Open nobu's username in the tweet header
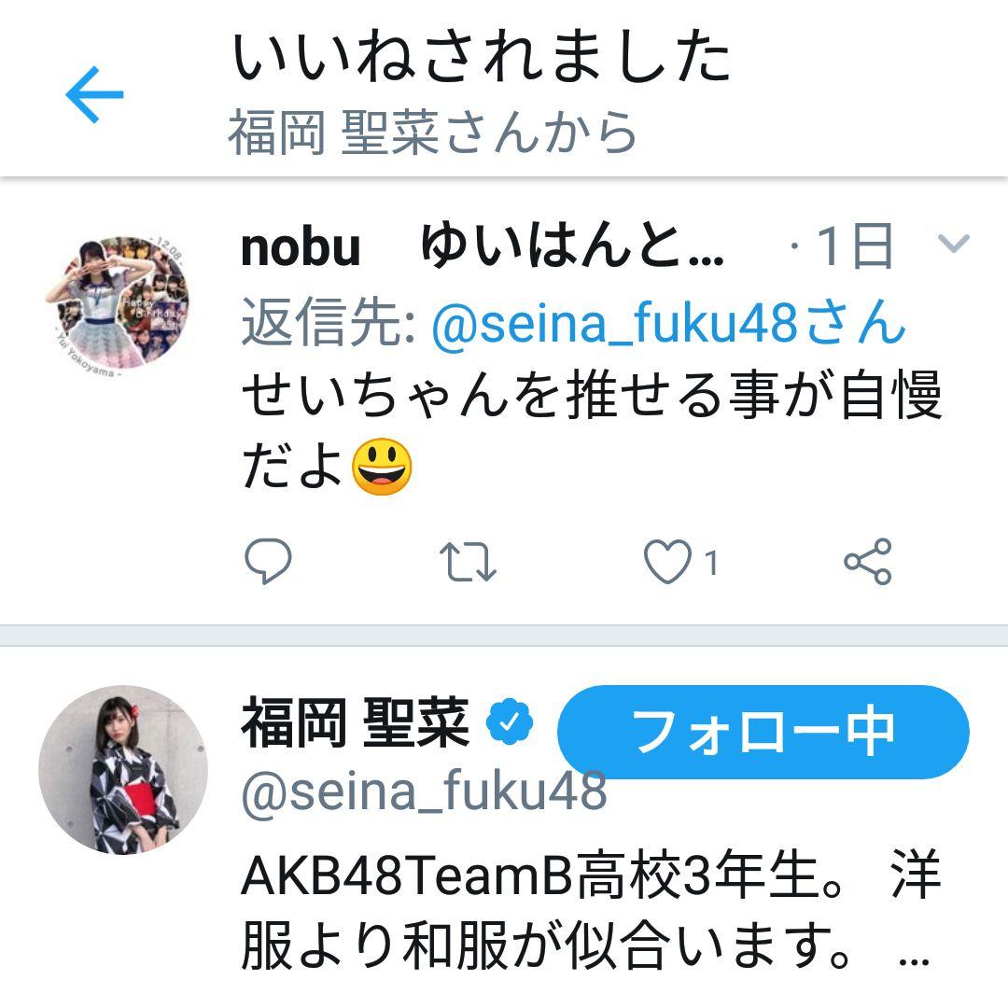1008x1008 pixels. (x=301, y=248)
